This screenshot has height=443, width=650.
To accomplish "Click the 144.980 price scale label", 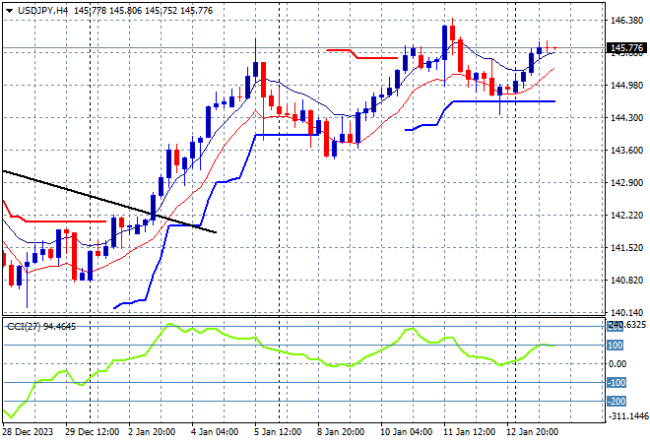I will [626, 86].
